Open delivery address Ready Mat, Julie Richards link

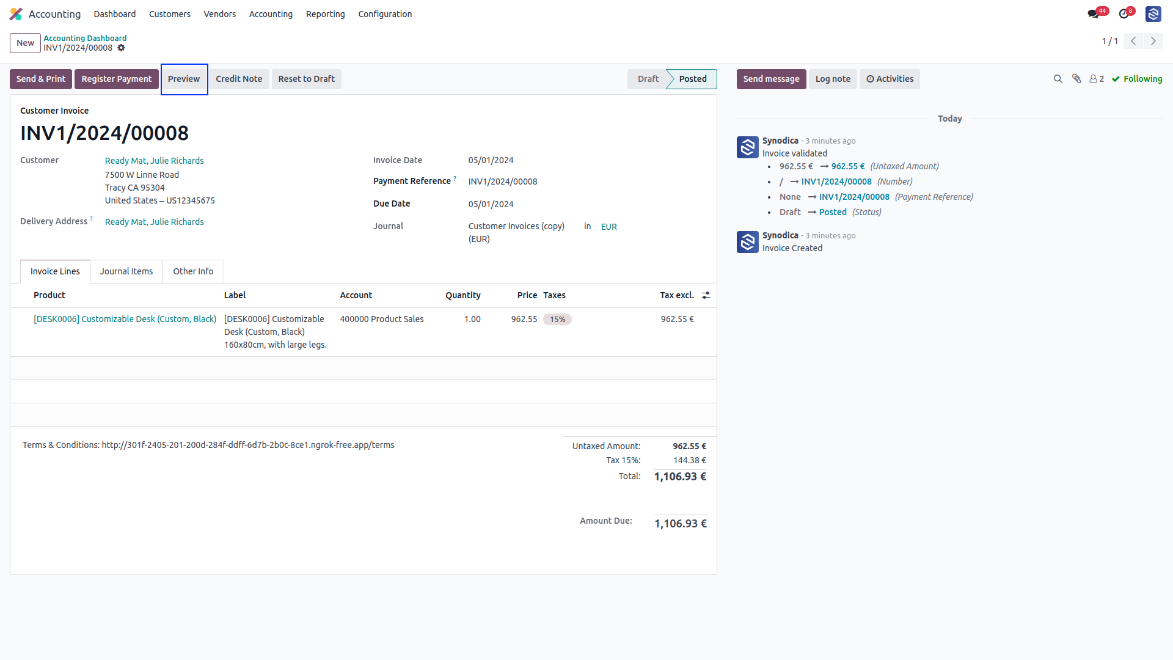point(155,222)
